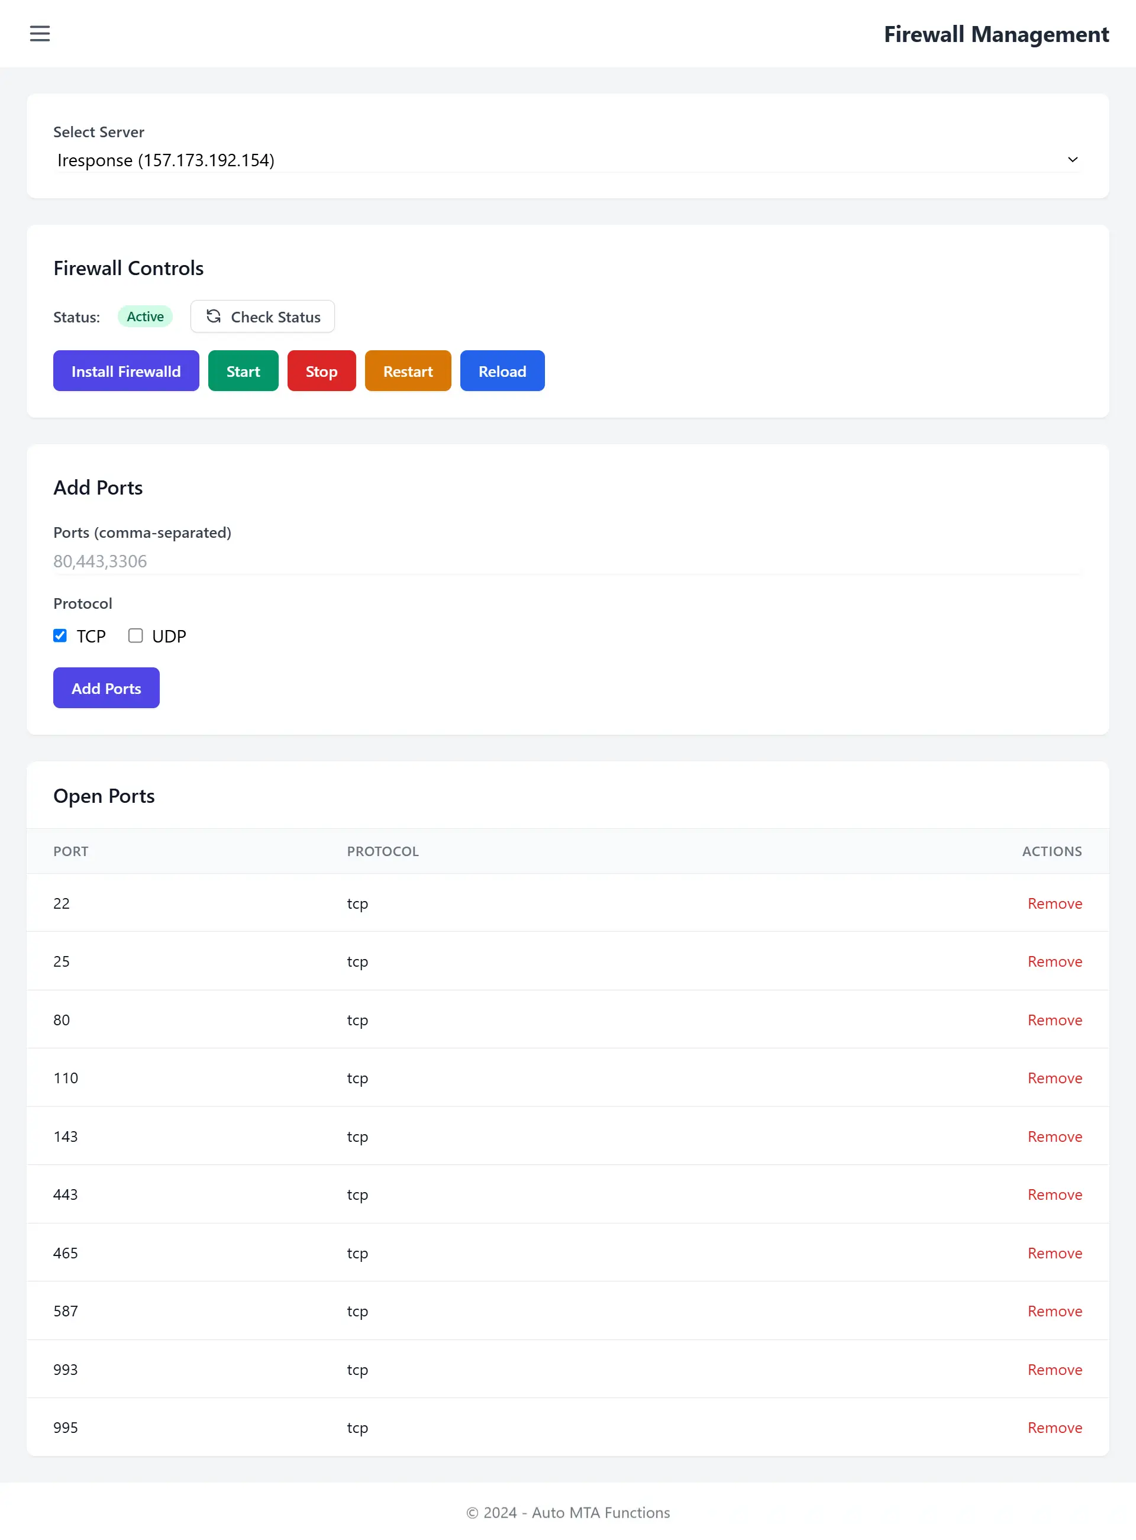The width and height of the screenshot is (1136, 1540).
Task: Click the Reload firewall button
Action: pyautogui.click(x=502, y=370)
